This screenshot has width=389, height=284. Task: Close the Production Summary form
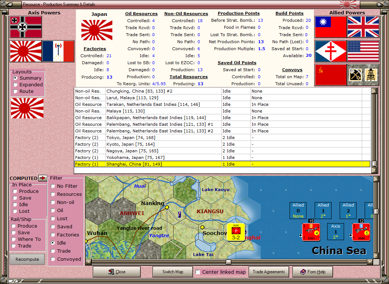(117, 272)
